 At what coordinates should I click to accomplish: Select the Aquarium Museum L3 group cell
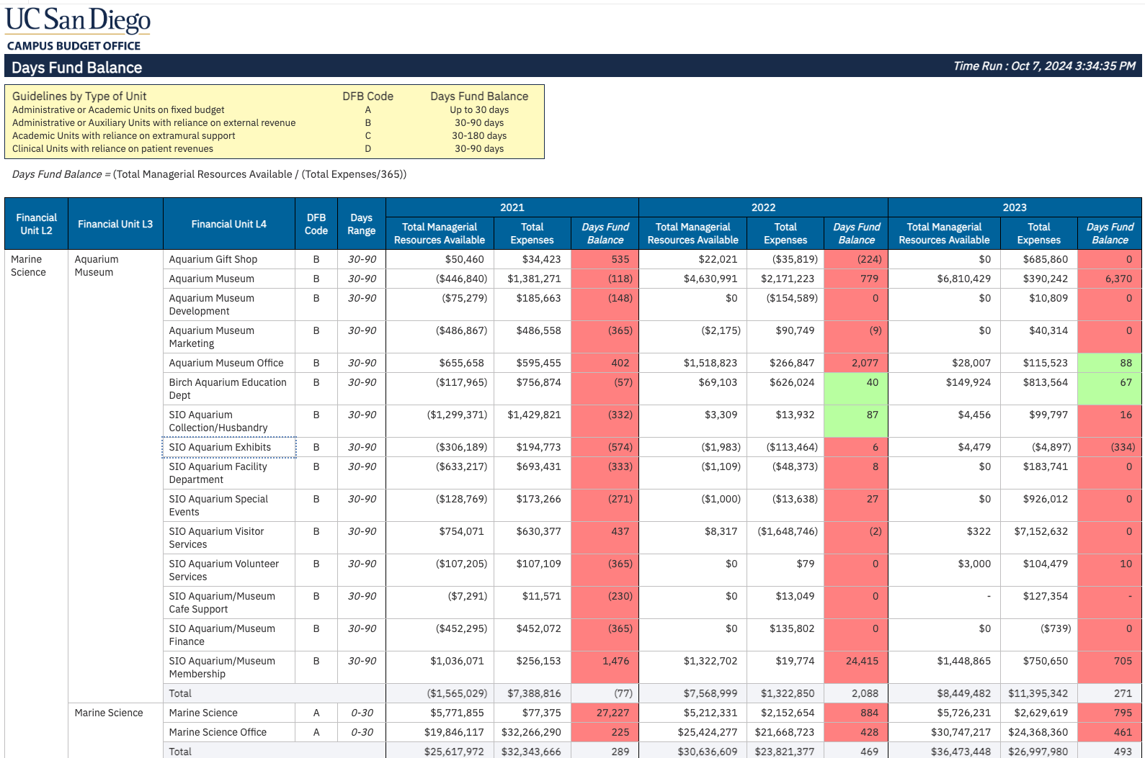[97, 266]
